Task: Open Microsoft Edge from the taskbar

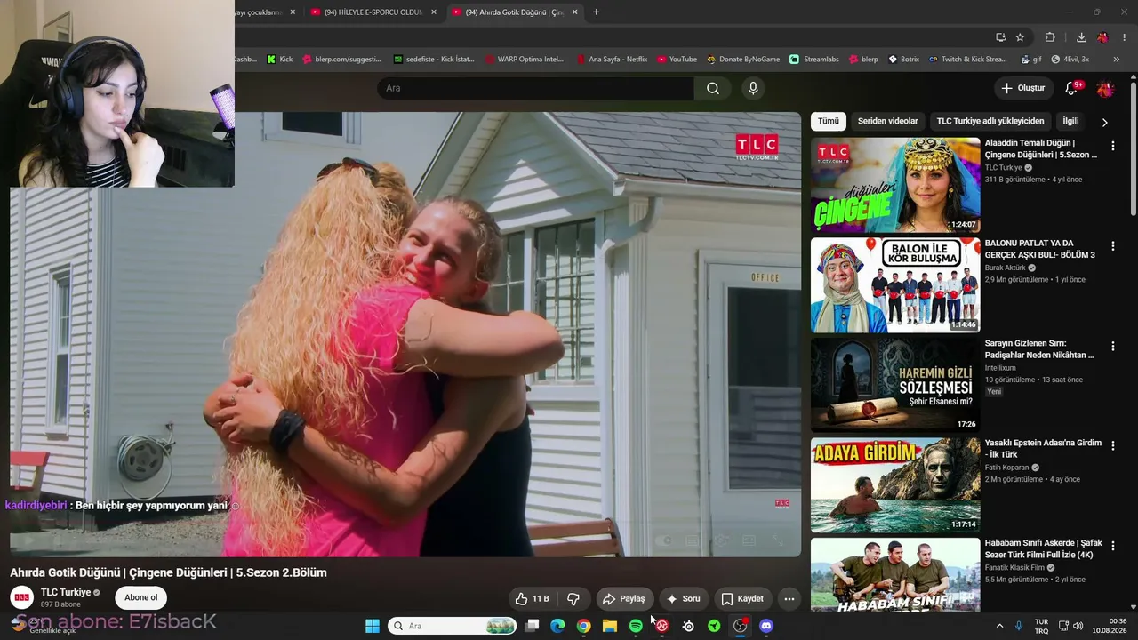Action: click(557, 626)
